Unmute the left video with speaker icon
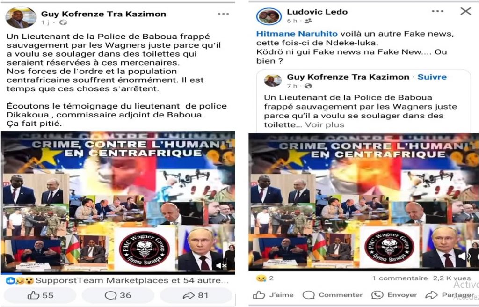This screenshot has width=479, height=307. pyautogui.click(x=221, y=266)
